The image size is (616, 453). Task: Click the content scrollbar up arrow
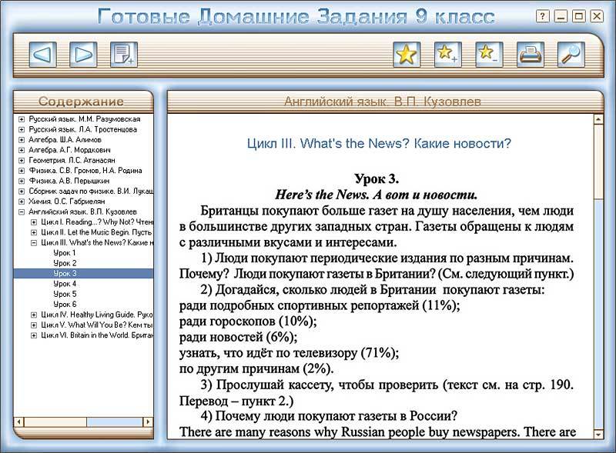598,119
